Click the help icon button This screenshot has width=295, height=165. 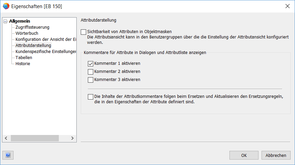8,155
